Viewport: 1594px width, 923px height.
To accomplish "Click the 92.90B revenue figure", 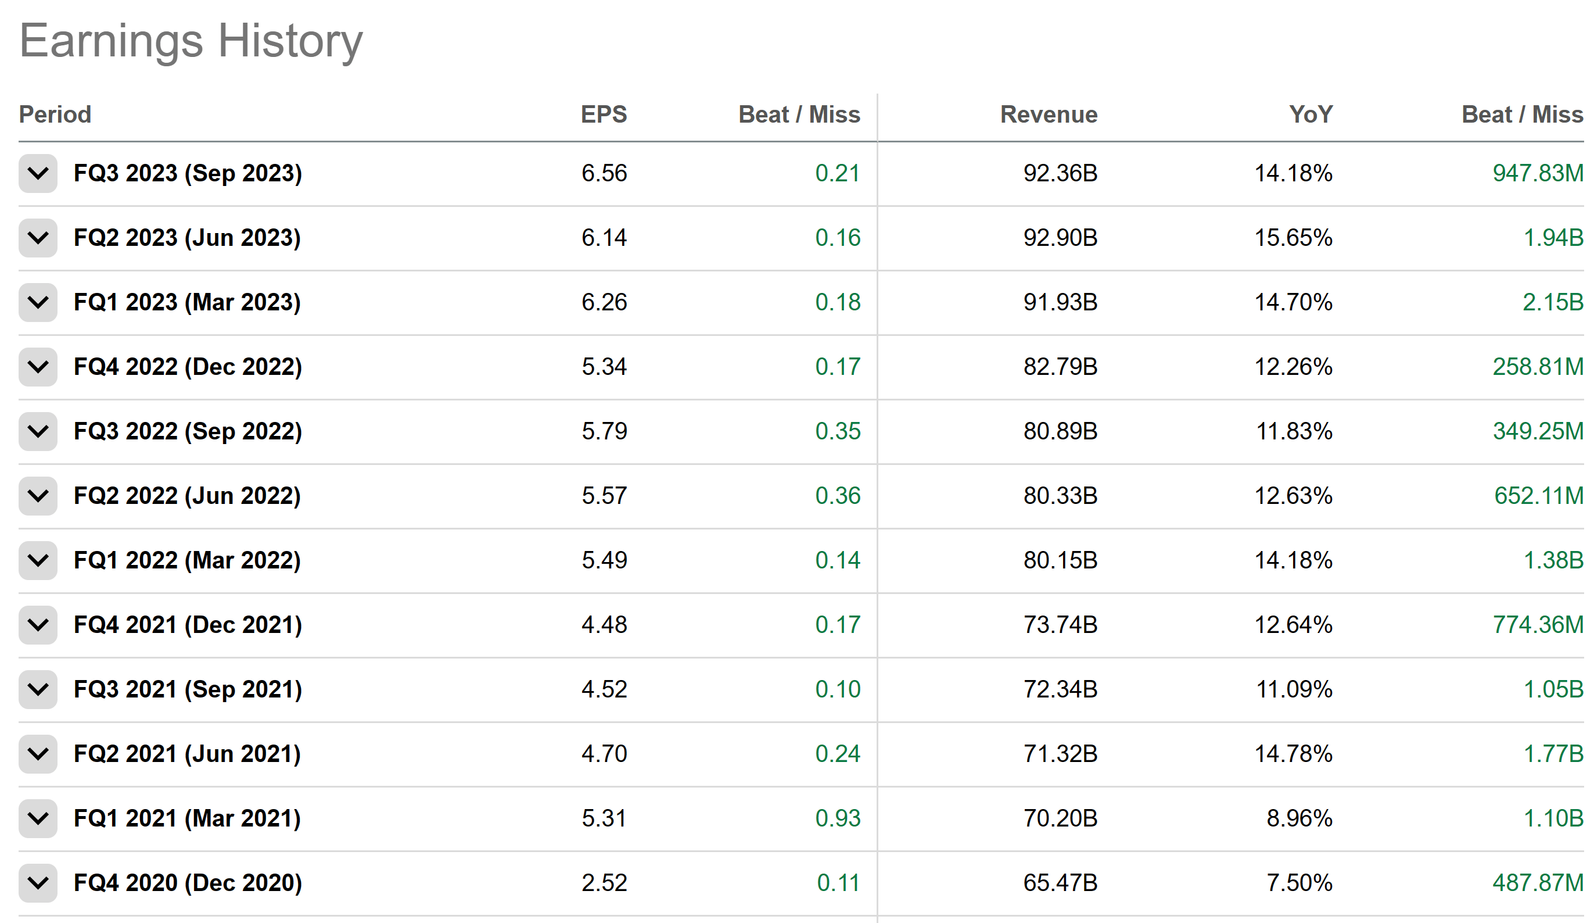I will (1060, 238).
